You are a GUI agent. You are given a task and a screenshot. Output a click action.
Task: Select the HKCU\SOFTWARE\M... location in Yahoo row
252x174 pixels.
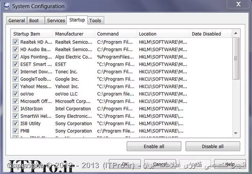163,86
